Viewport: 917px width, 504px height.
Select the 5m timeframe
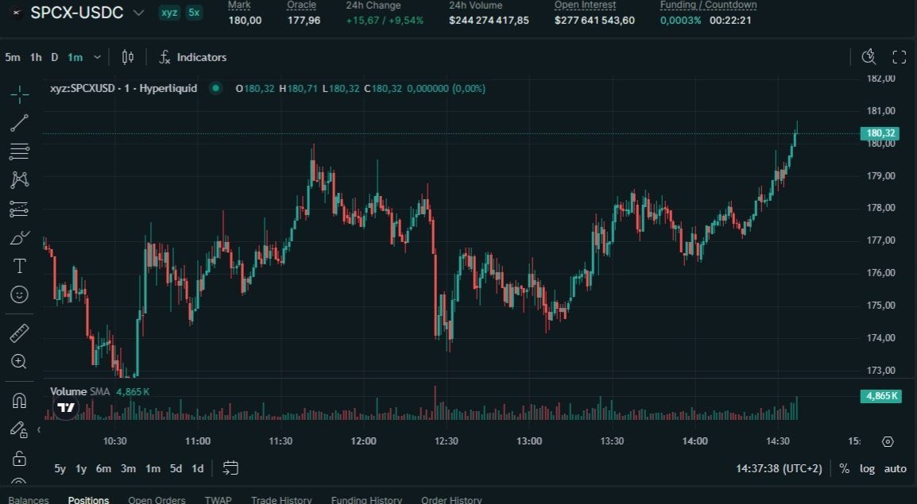click(12, 57)
